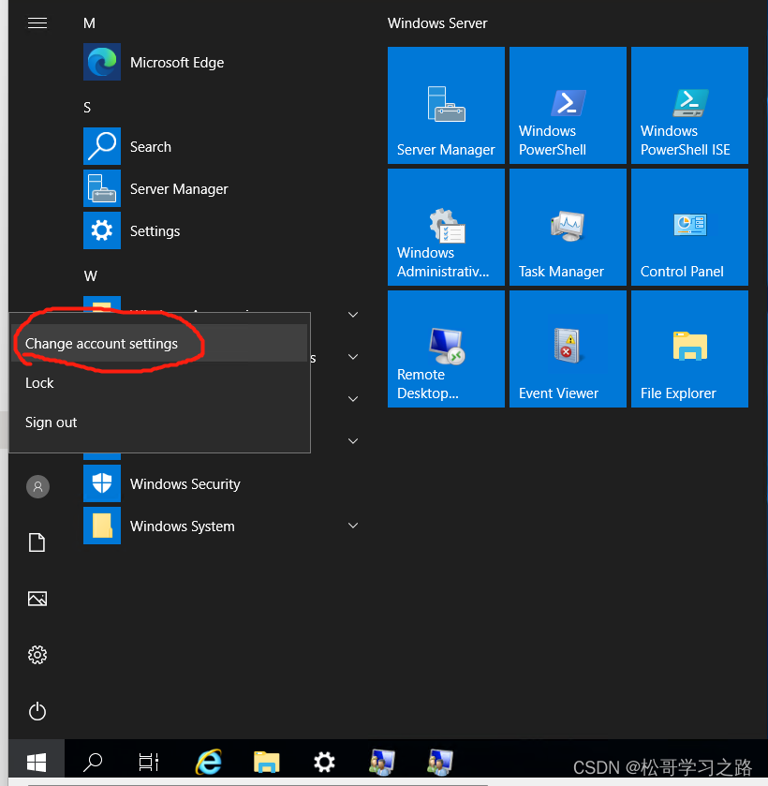Expand the Start hamburger menu
The height and width of the screenshot is (786, 768).
[x=37, y=23]
